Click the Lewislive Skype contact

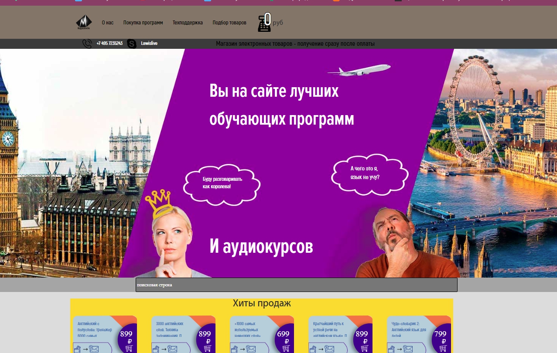coord(149,44)
